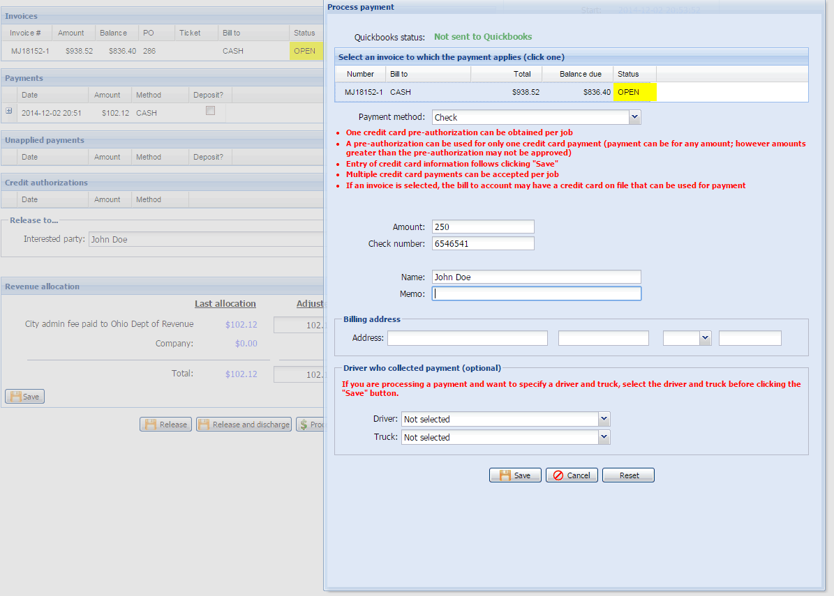Click the Balance due column header
The width and height of the screenshot is (834, 596).
(579, 74)
